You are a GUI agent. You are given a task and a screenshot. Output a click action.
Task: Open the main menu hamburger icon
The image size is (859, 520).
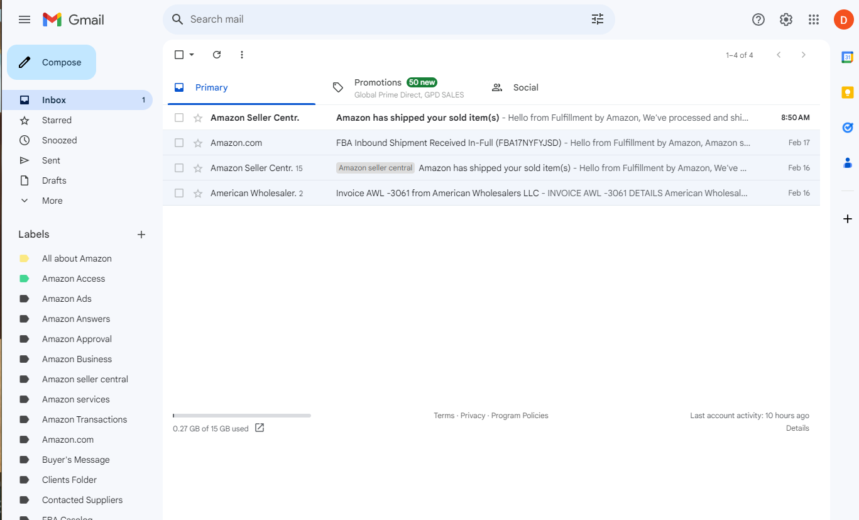[25, 19]
